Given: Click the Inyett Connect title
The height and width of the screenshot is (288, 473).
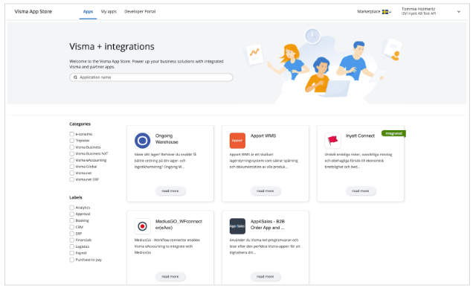Looking at the screenshot, I should click(360, 136).
